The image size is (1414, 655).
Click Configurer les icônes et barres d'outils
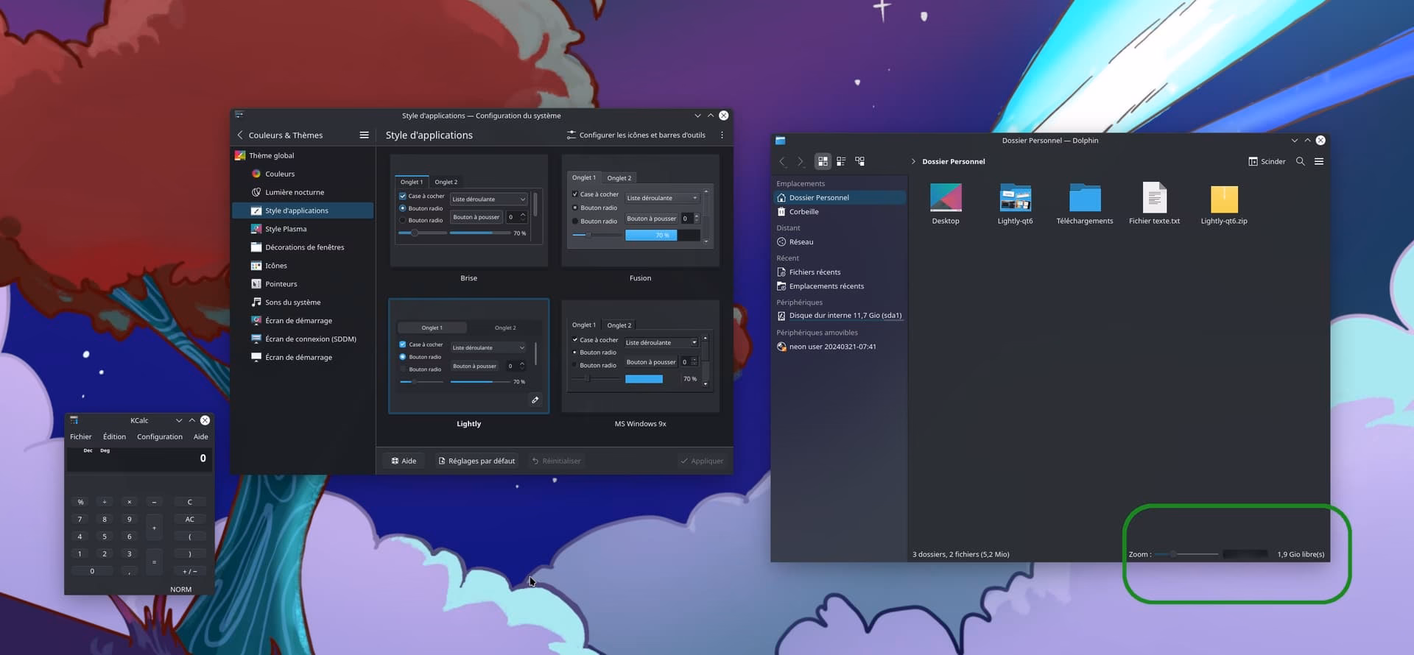[636, 135]
